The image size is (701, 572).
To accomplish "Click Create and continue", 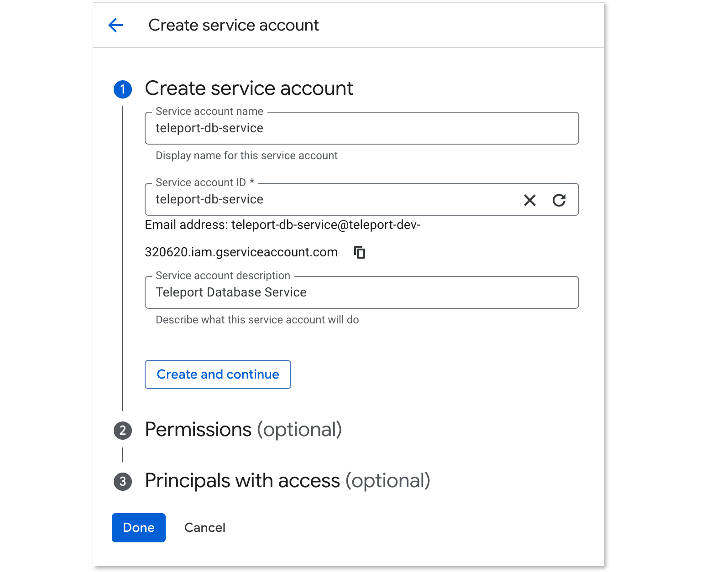I will 218,374.
